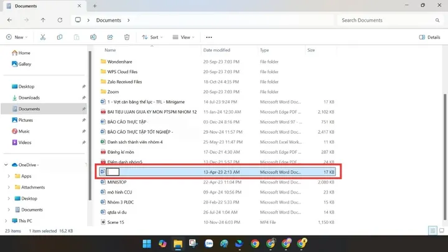Go back with the left arrow
The width and height of the screenshot is (448, 252).
coord(9,20)
